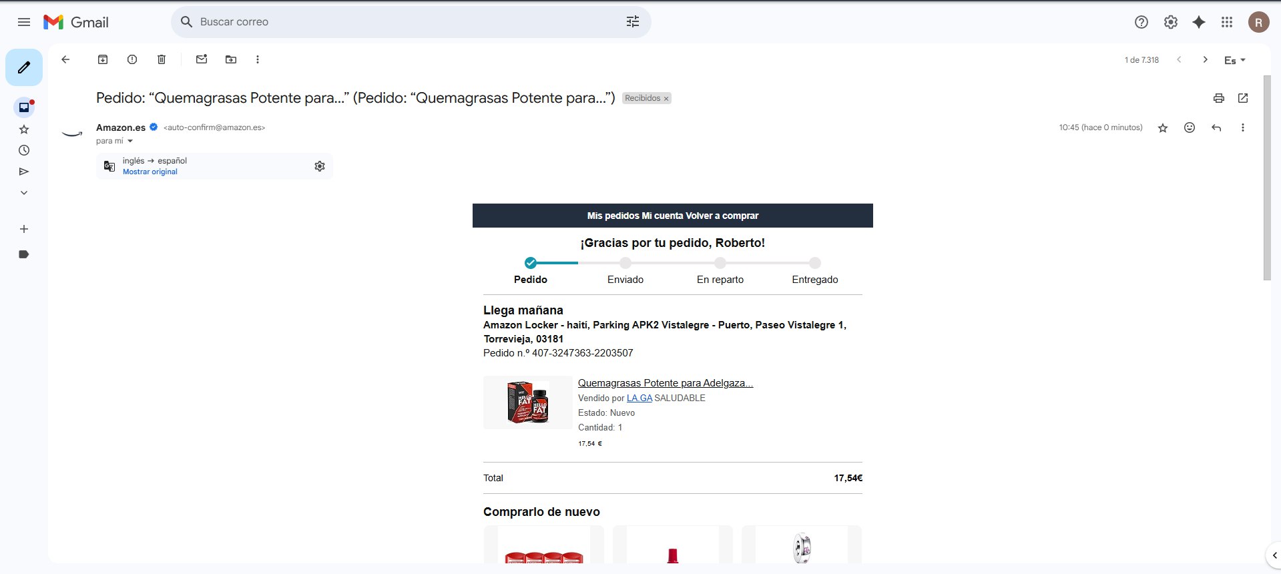Open 'Mi cuenta' in the email header
Viewport: 1281px width, 574px height.
click(x=662, y=216)
